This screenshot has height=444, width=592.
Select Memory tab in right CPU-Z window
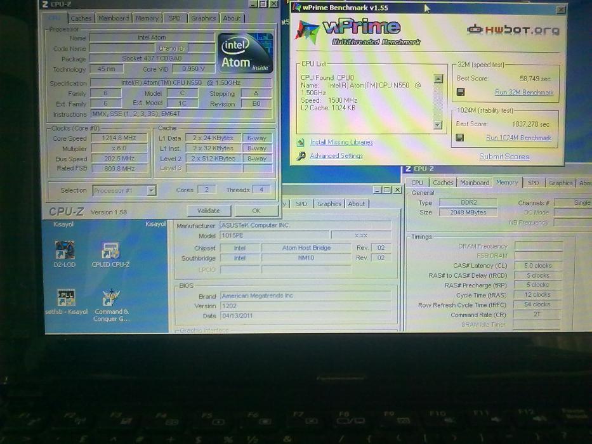pos(507,182)
